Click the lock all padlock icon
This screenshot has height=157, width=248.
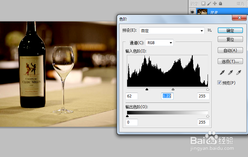pos(220,3)
